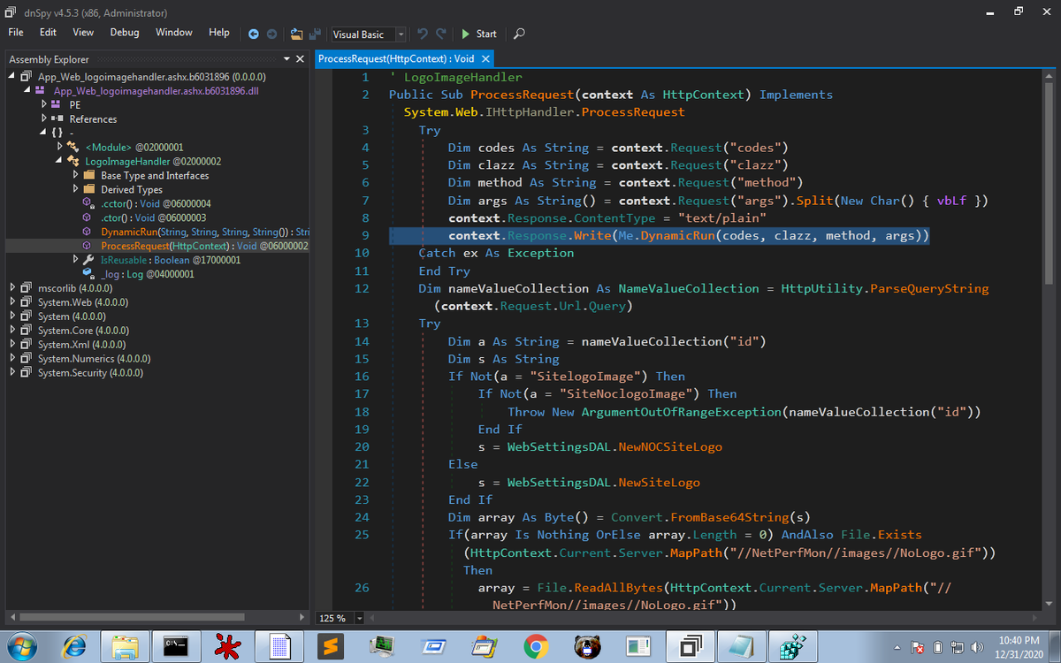Collapse the App_Web_logoimagehandler.ashx.b6031896.dll module node
This screenshot has height=663, width=1061.
click(x=28, y=91)
